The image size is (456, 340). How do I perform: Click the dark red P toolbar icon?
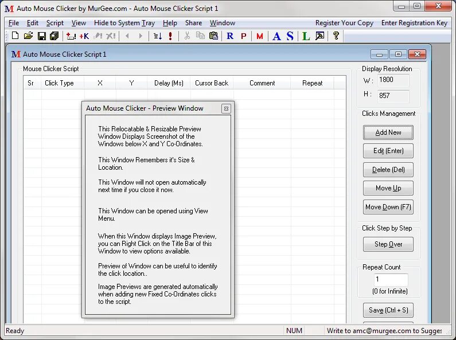[244, 36]
